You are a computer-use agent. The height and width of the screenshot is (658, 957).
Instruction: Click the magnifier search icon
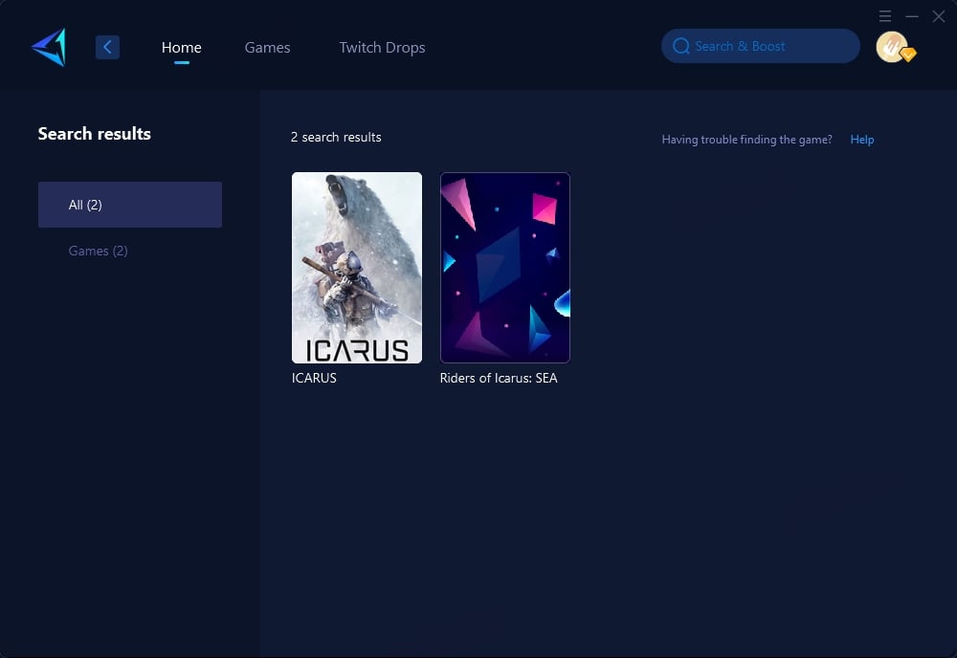click(x=681, y=46)
